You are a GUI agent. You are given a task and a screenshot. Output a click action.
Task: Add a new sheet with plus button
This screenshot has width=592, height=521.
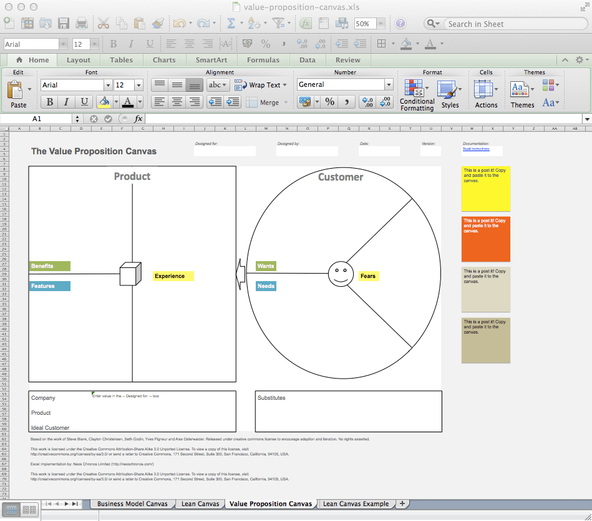[402, 504]
